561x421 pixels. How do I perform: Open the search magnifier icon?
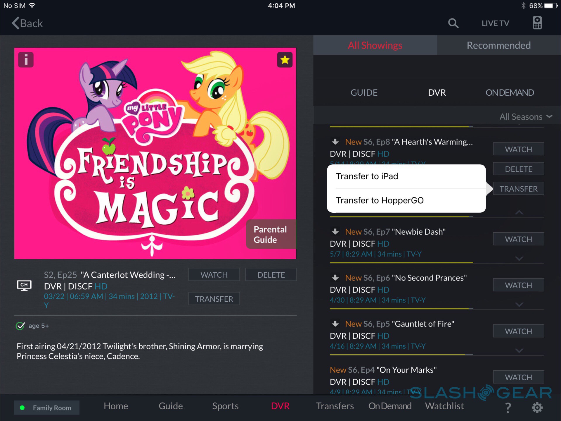point(453,23)
